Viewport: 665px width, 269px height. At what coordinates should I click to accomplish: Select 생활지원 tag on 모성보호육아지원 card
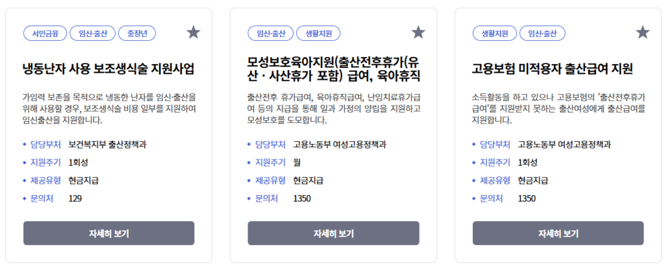(x=318, y=33)
